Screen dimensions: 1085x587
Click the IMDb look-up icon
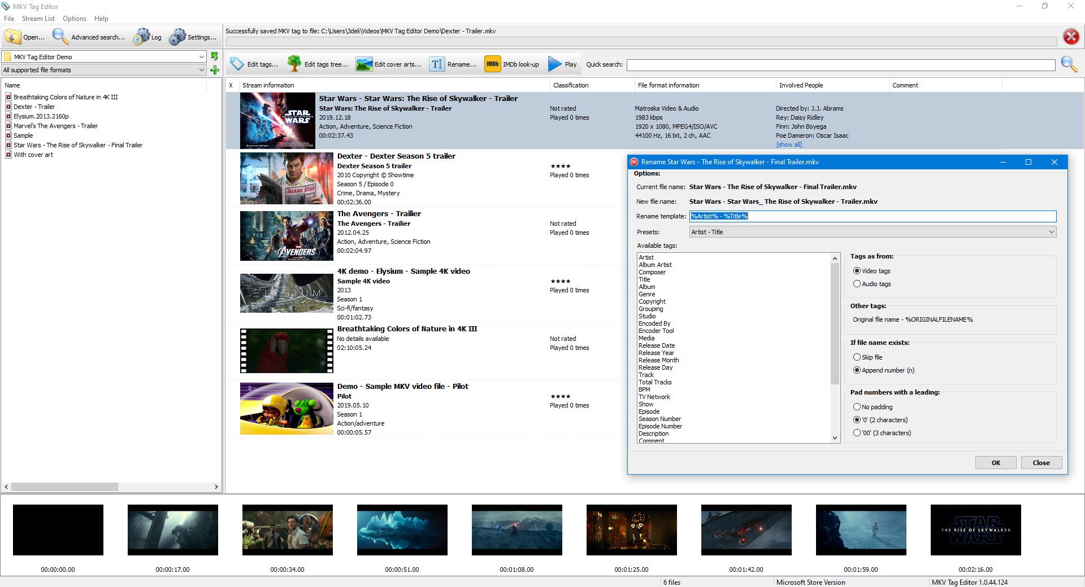click(493, 64)
